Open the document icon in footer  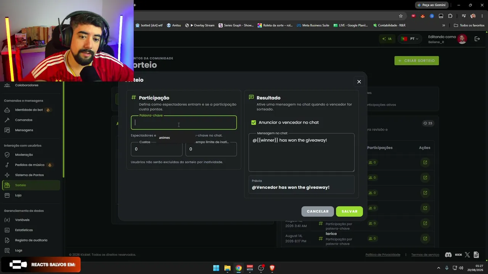coord(477,255)
